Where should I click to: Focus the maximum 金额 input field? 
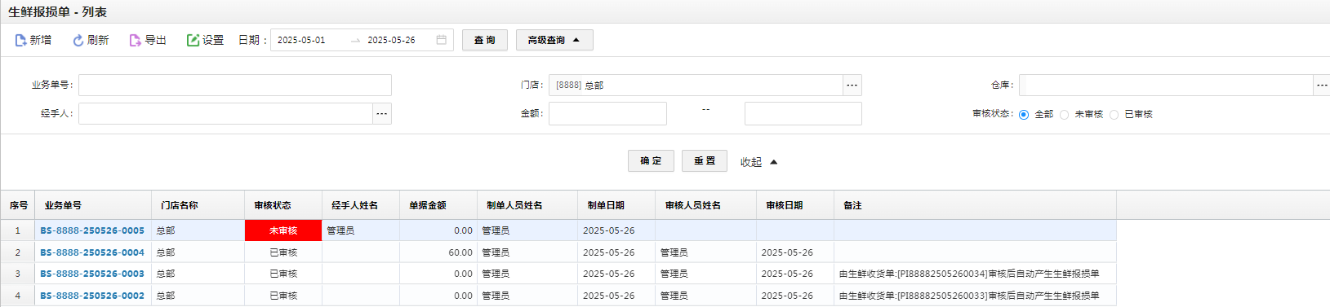803,114
